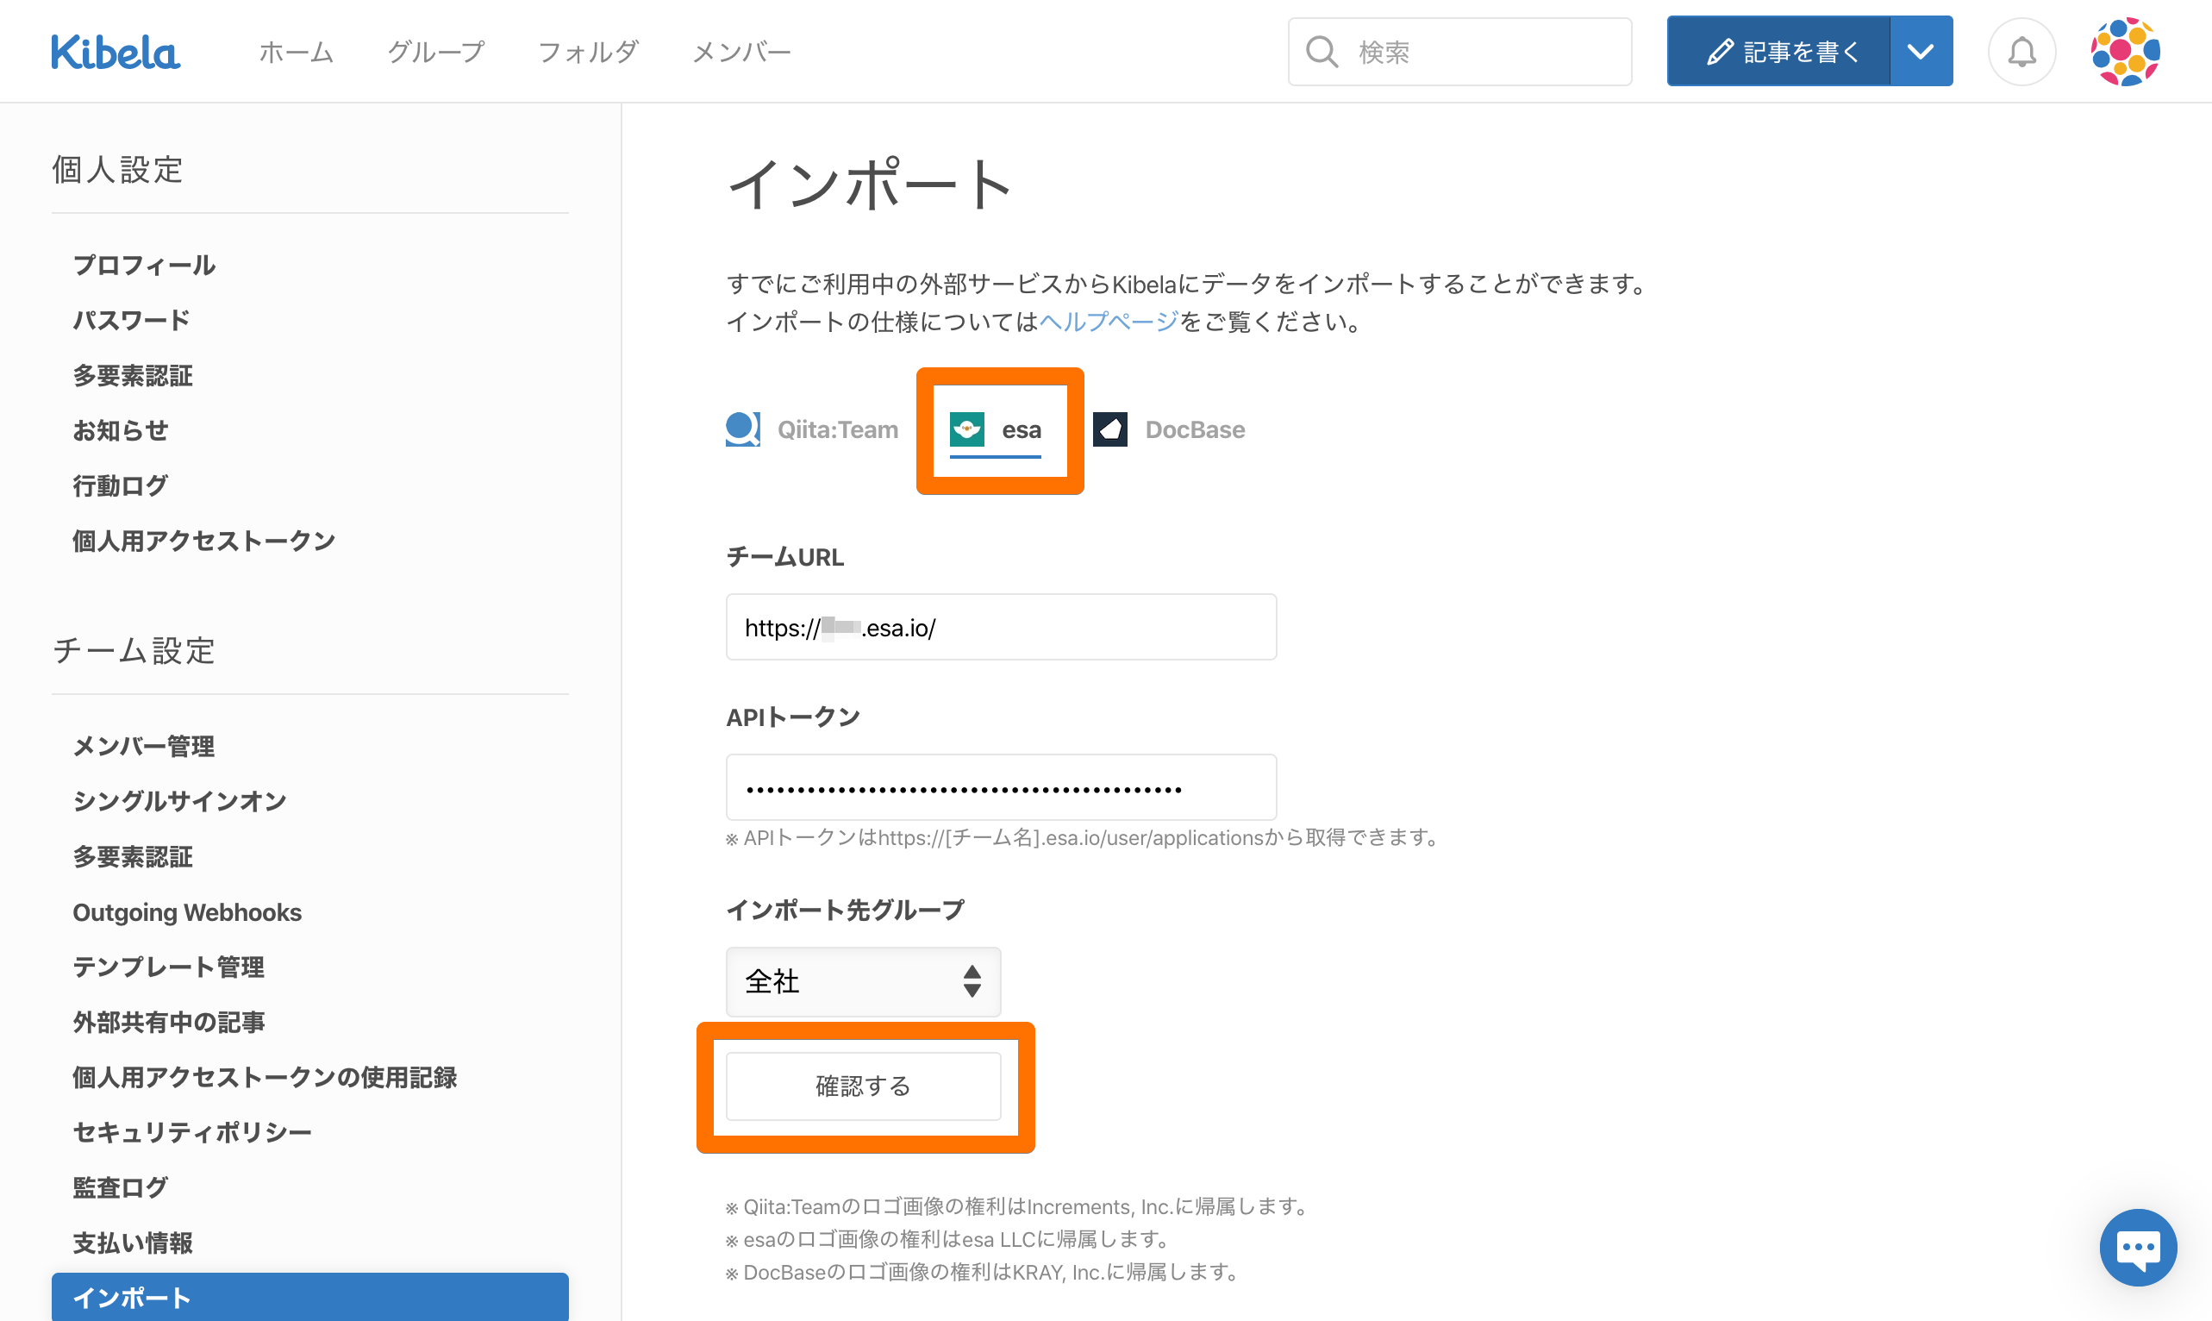The width and height of the screenshot is (2212, 1321).
Task: Click the Kibela logo icon
Action: point(115,52)
